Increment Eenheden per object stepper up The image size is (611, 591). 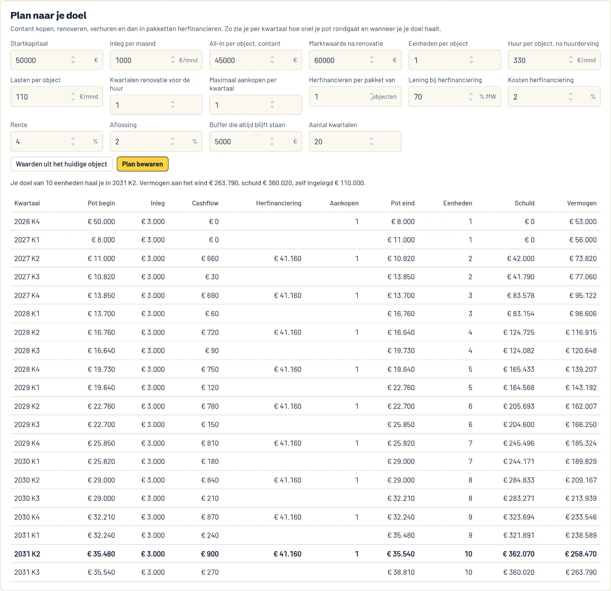click(471, 58)
